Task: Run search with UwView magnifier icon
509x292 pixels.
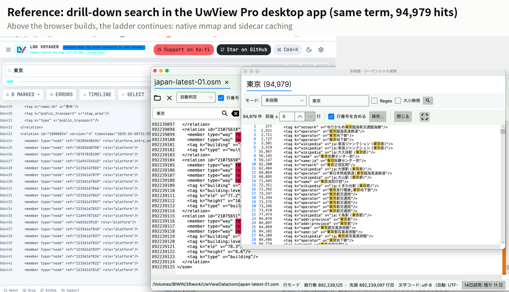Action: click(x=225, y=113)
